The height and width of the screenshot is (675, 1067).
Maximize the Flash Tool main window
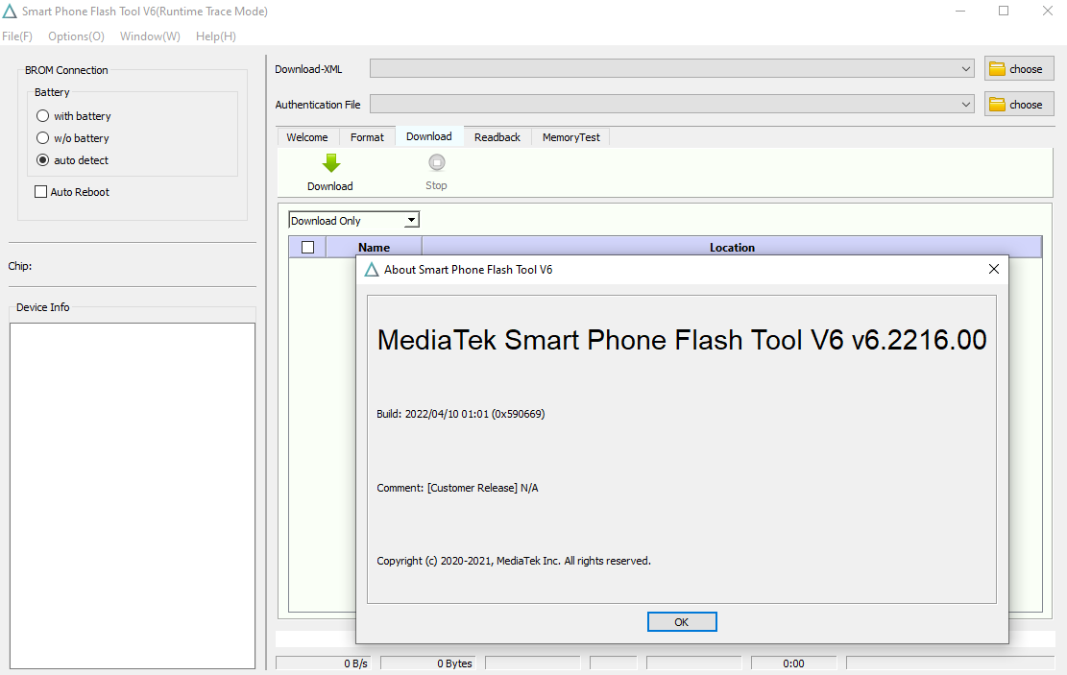point(1003,11)
